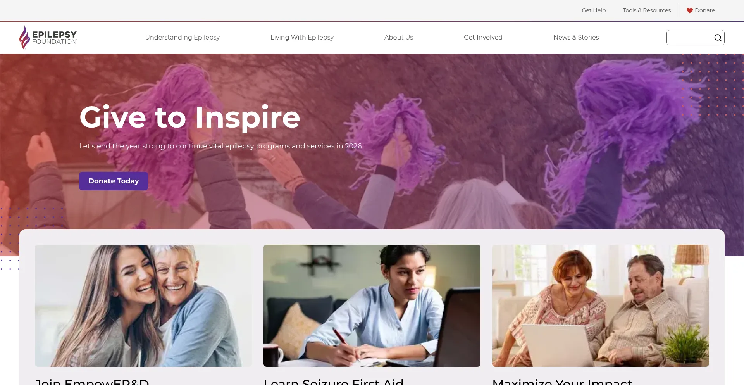Open the News & Stories menu
The width and height of the screenshot is (744, 385).
coord(576,37)
